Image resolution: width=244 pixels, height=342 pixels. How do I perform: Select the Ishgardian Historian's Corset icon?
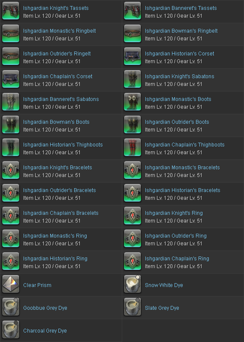133,56
